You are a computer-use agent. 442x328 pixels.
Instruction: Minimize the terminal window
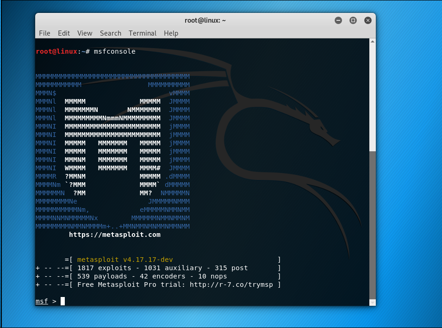[x=338, y=20]
